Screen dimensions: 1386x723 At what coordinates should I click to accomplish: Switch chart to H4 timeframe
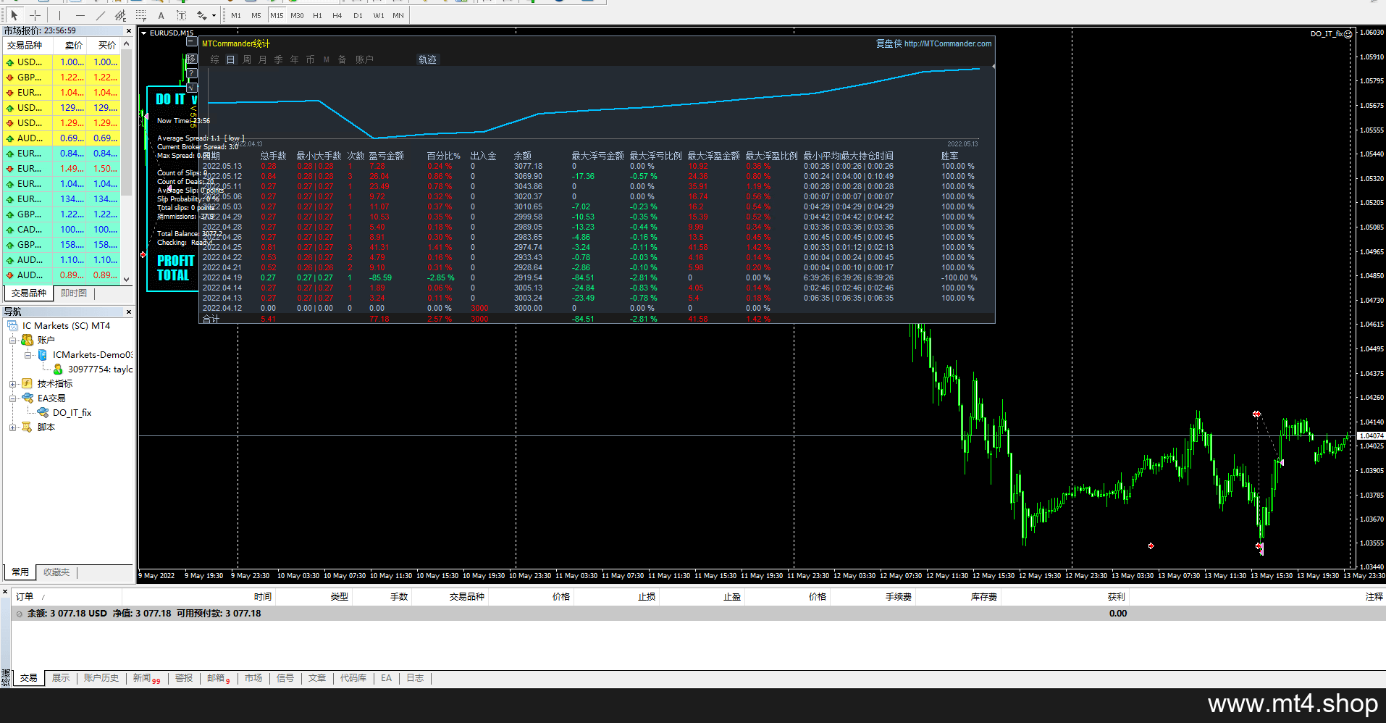tap(337, 15)
